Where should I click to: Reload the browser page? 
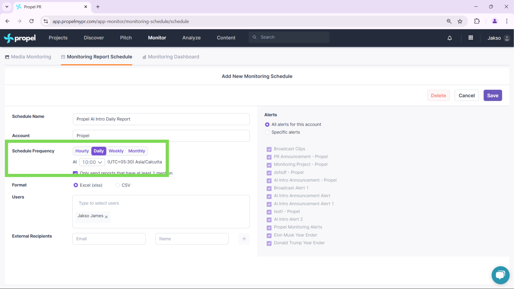32,21
